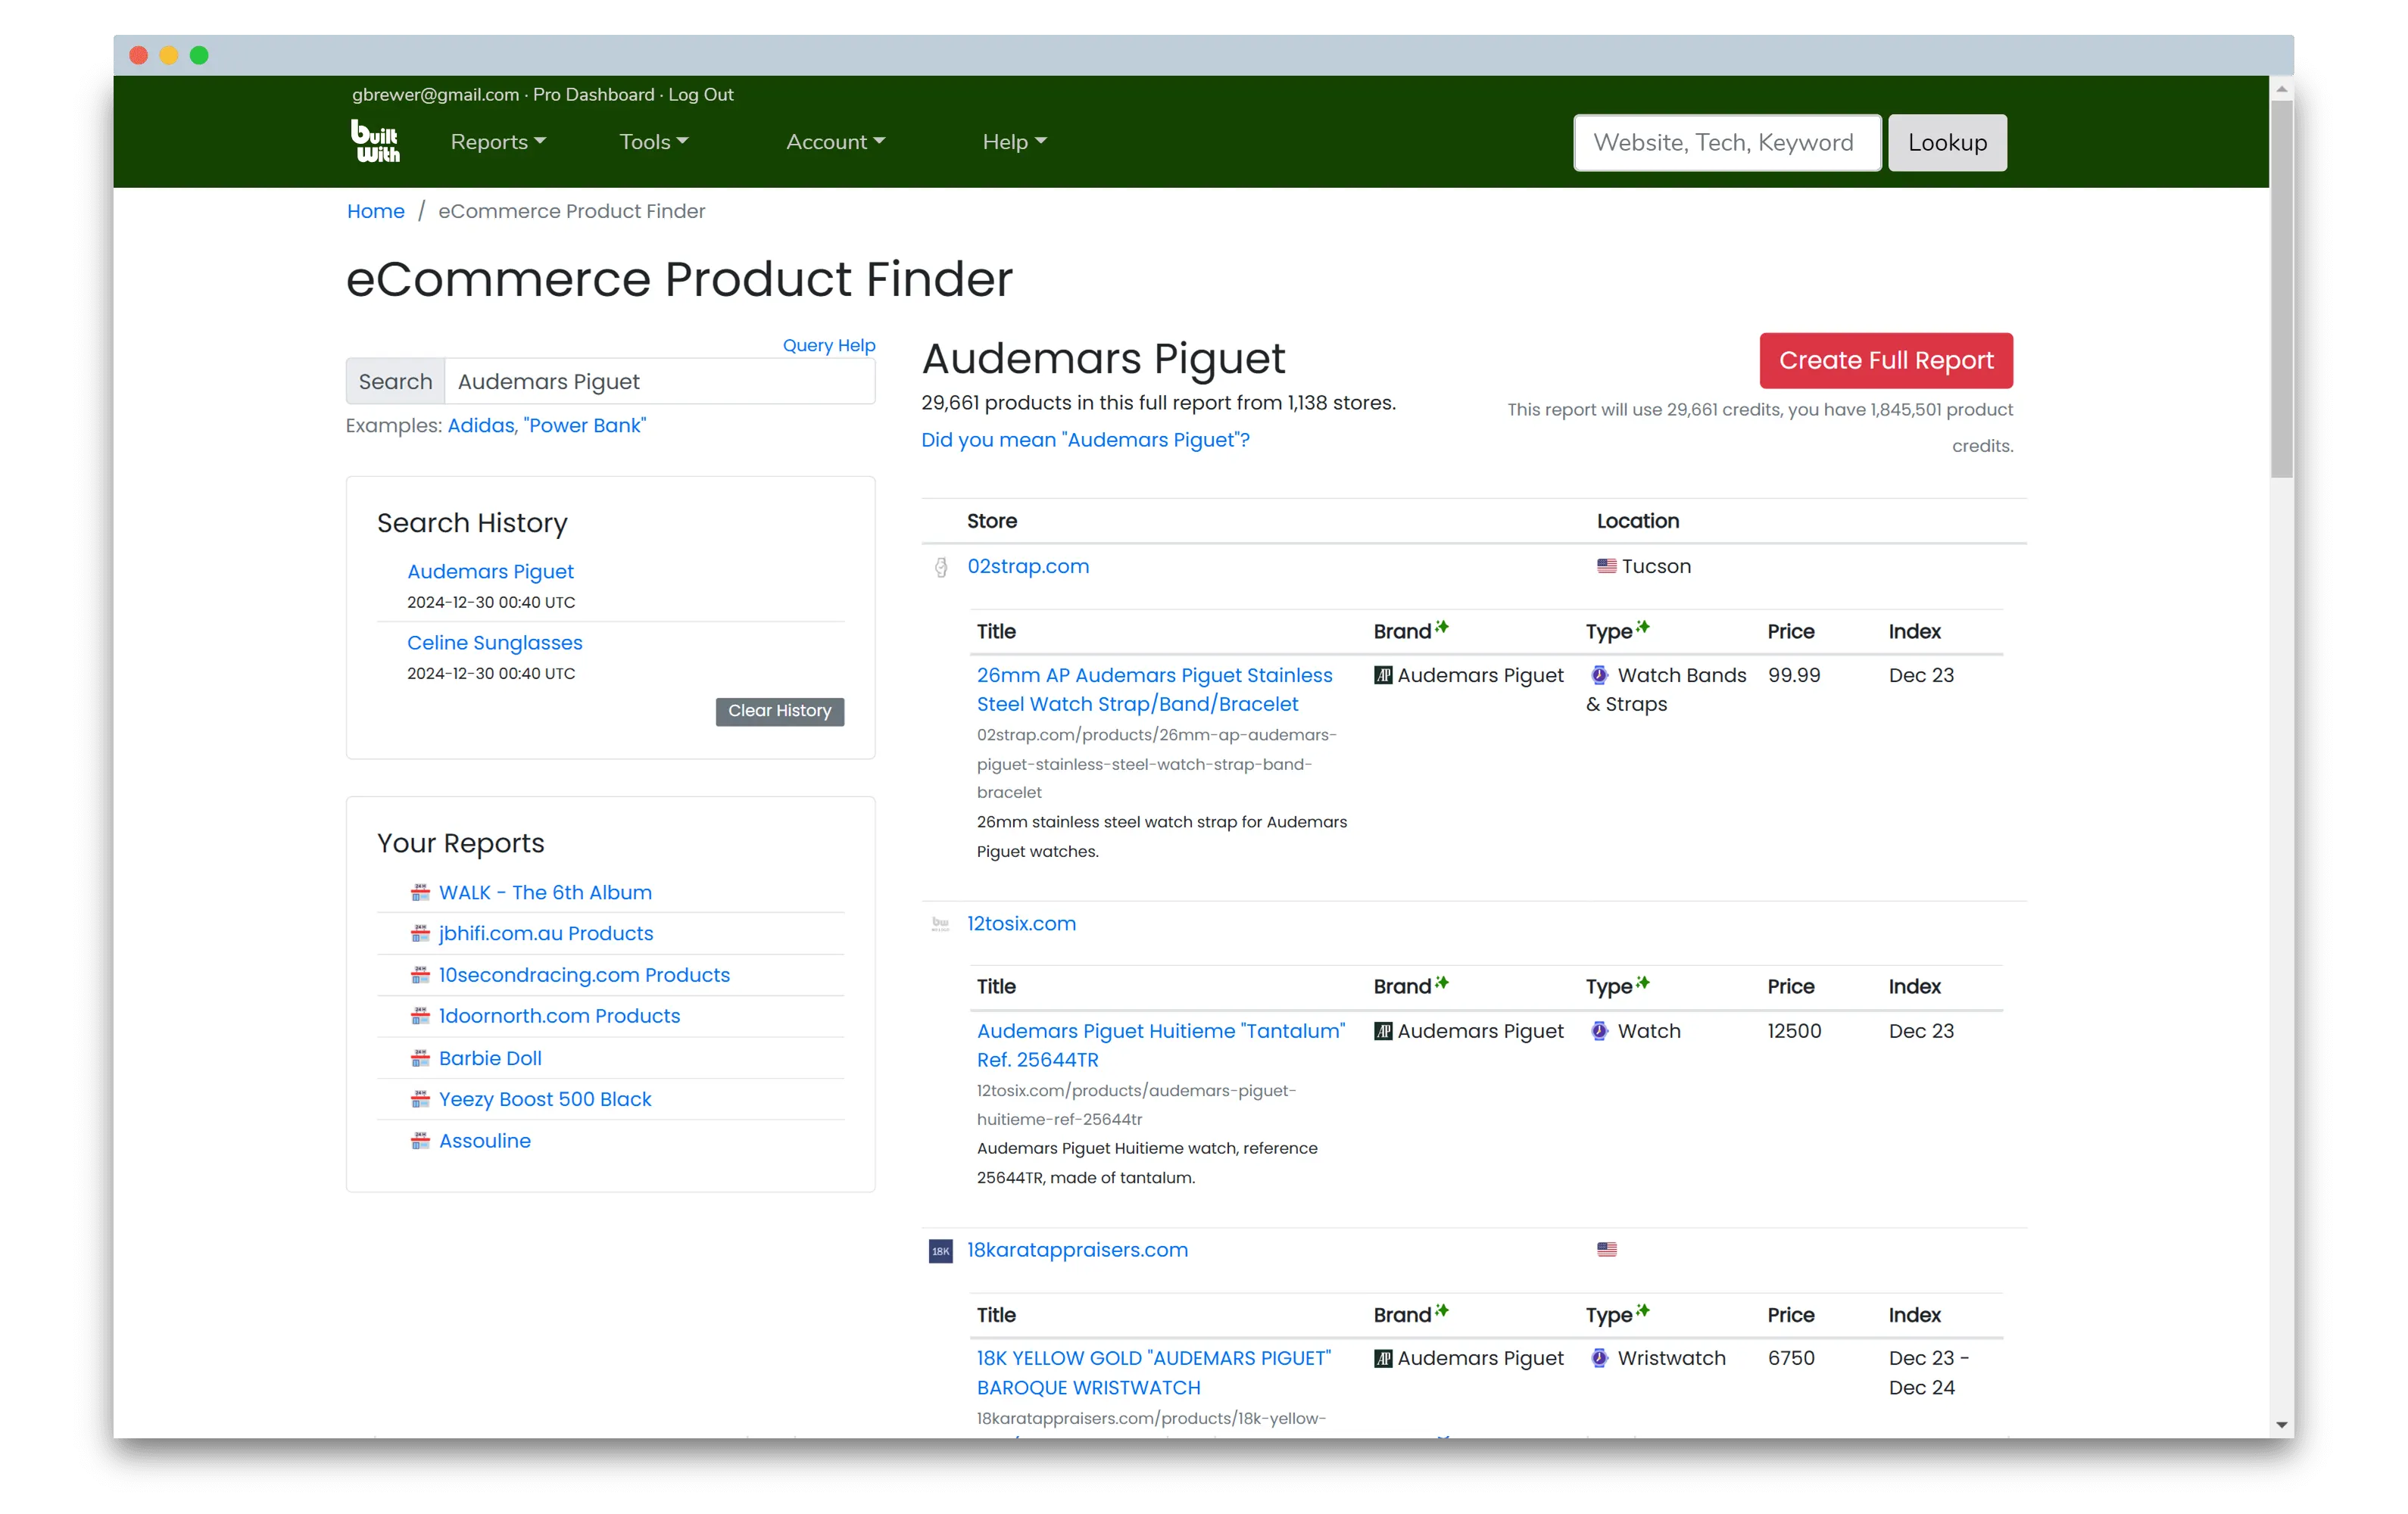This screenshot has height=1514, width=2408.
Task: Click the Audemars Piguet product search field
Action: 659,381
